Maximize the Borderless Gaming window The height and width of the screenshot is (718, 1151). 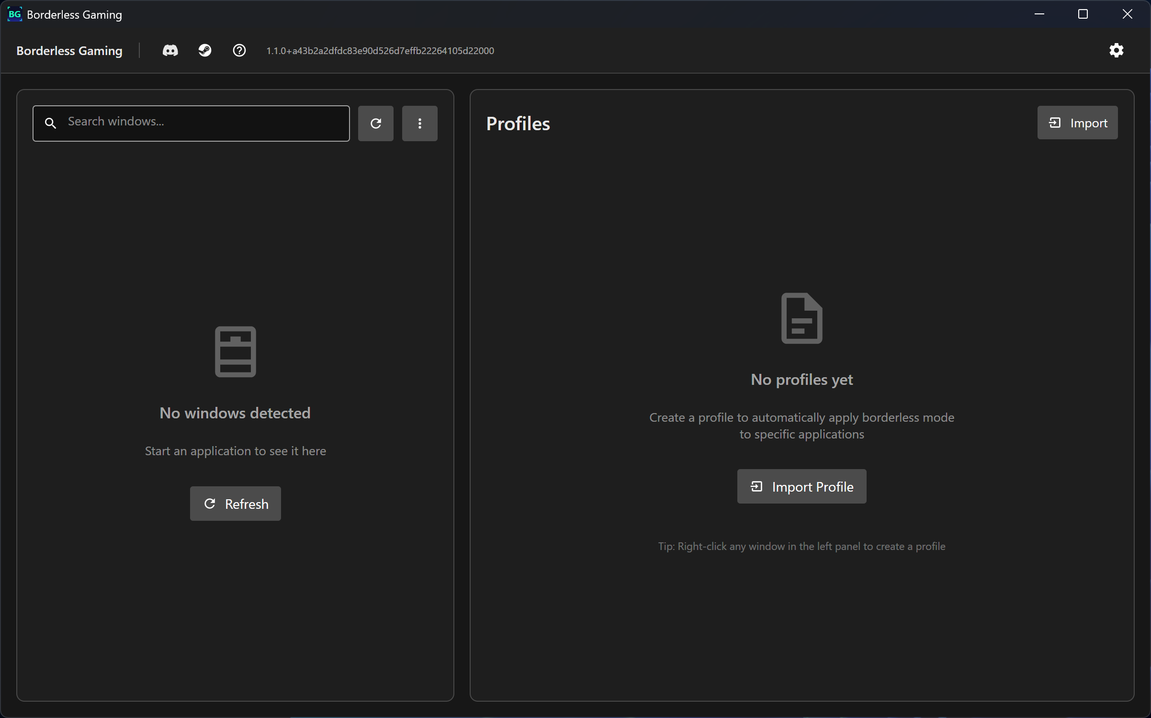tap(1083, 14)
